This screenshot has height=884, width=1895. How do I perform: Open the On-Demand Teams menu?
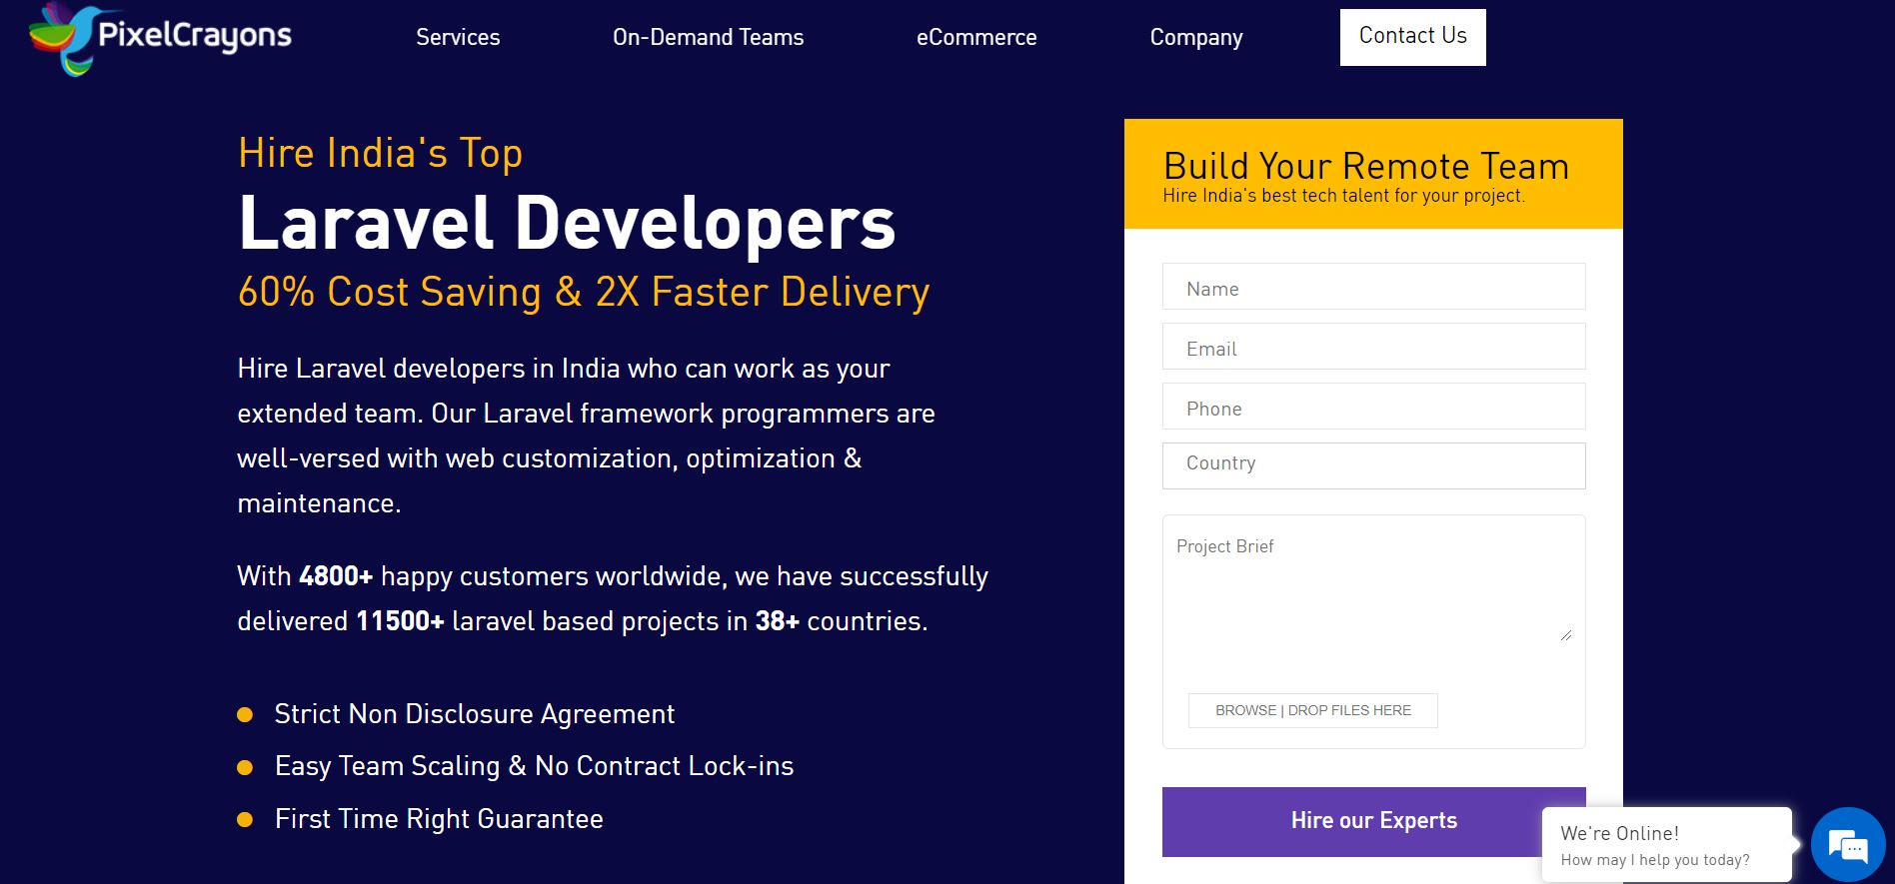(x=708, y=38)
